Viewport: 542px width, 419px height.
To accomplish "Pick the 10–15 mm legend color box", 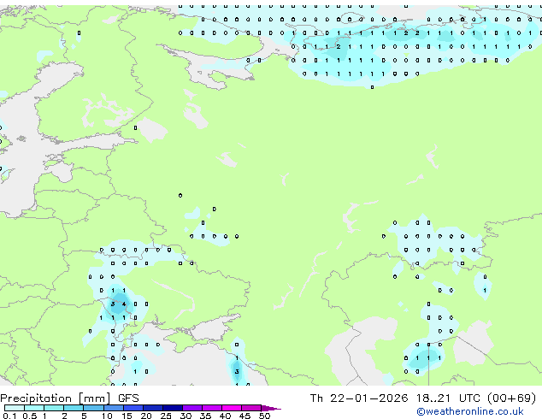I will click(x=113, y=408).
